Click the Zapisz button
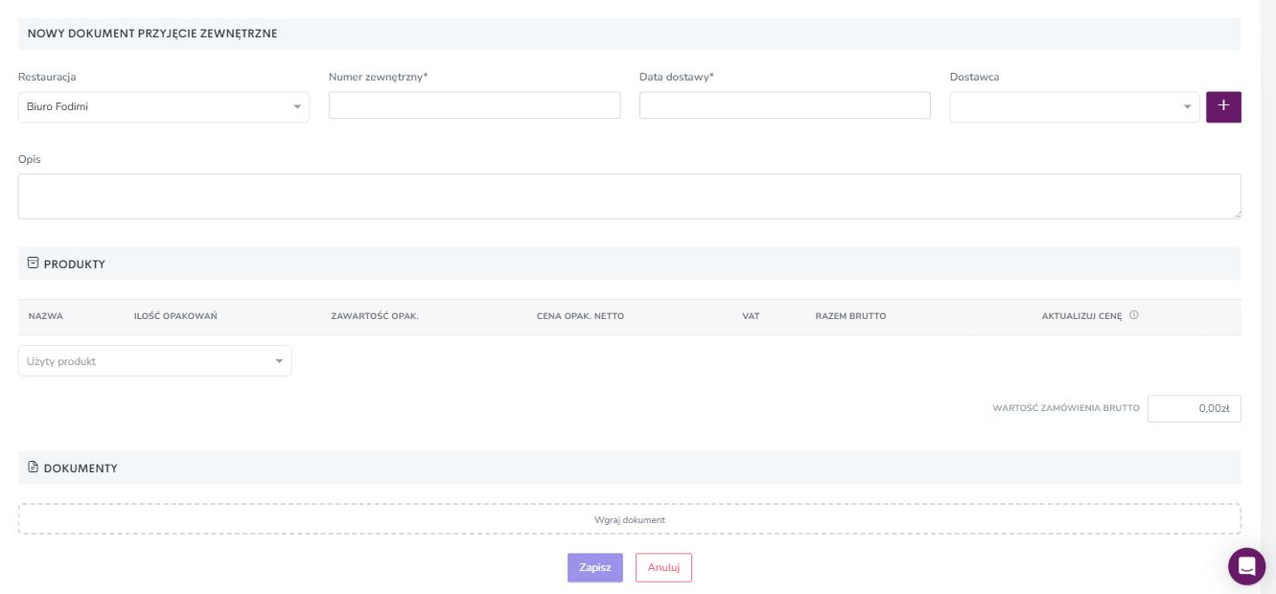Screen dimensions: 1276x594 tap(595, 567)
